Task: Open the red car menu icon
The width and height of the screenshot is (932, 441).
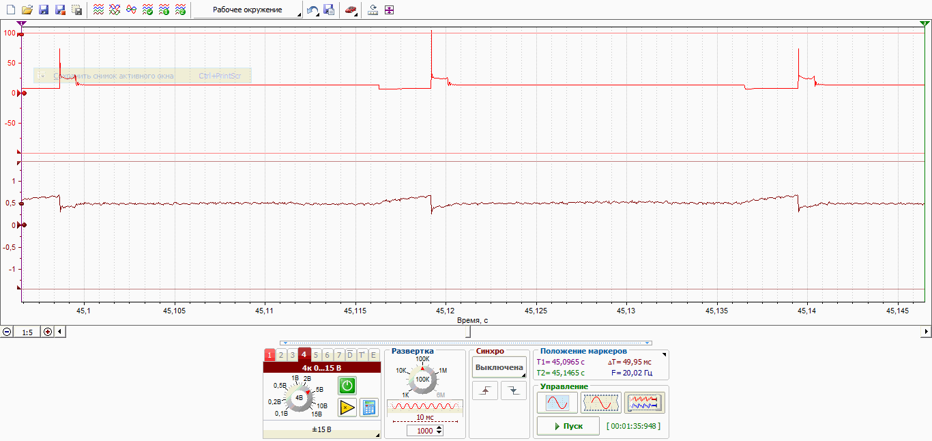Action: tap(351, 10)
